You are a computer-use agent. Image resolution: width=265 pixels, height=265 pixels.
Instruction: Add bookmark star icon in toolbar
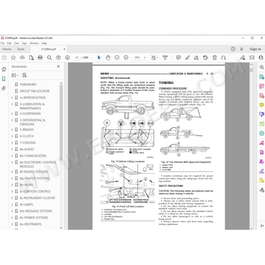13,58
